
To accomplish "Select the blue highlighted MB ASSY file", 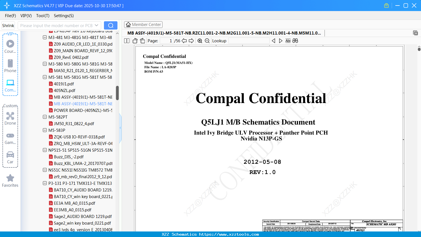I will [x=81, y=104].
